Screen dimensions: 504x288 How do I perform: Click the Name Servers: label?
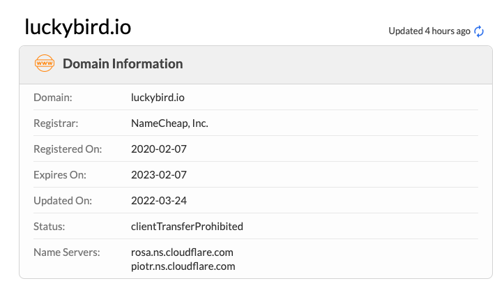[67, 252]
